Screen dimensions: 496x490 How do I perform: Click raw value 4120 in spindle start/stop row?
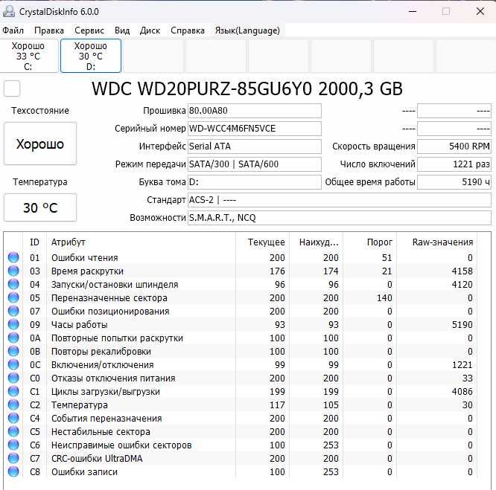tap(462, 285)
